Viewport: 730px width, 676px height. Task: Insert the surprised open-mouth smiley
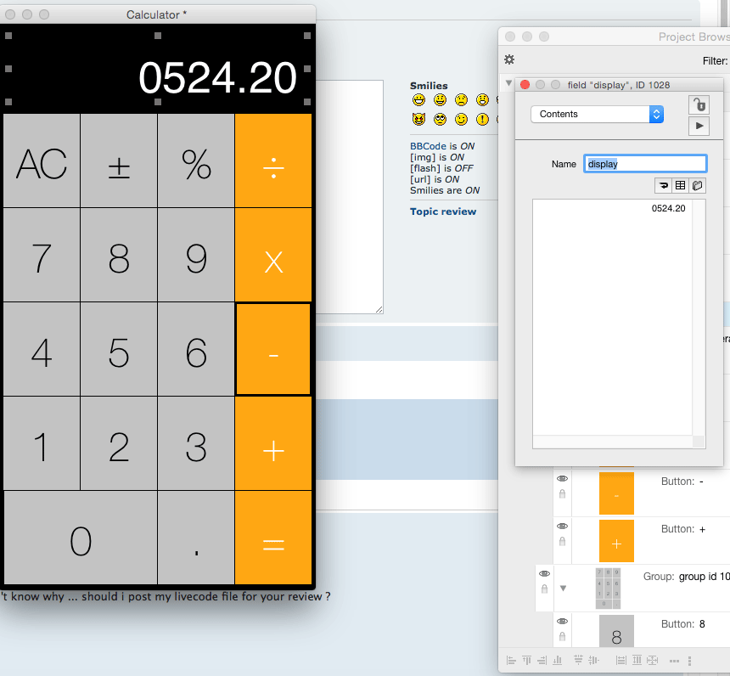pyautogui.click(x=482, y=99)
